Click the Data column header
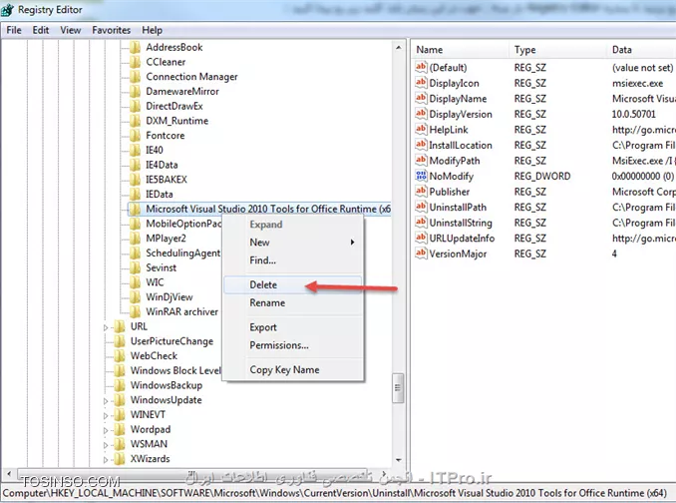Image resolution: width=676 pixels, height=503 pixels. [641, 50]
